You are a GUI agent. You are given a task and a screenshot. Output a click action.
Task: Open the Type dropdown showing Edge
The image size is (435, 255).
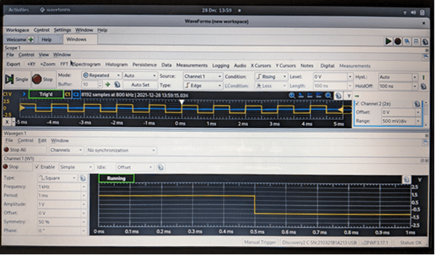click(x=203, y=85)
